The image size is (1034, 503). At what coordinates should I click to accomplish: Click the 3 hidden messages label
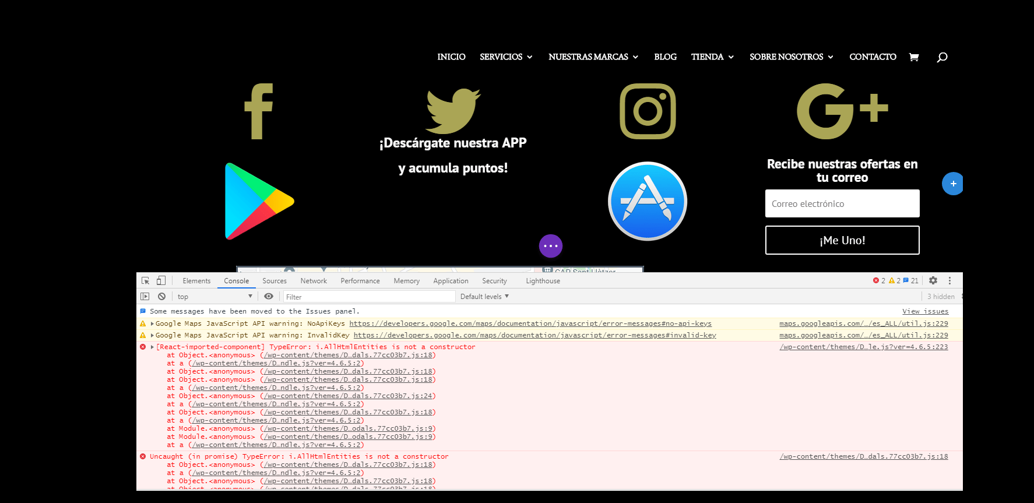941,296
